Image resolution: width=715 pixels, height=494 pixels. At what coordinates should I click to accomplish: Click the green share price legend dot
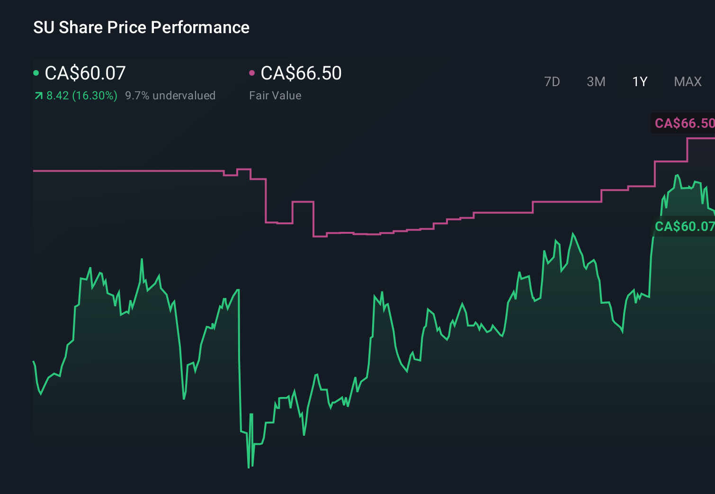(36, 72)
